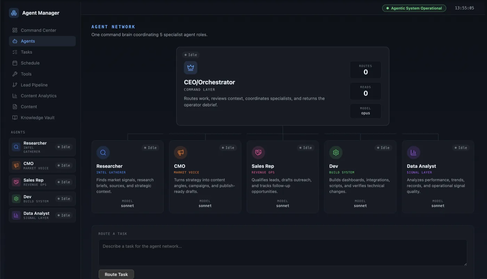Open the Content page

[x=42, y=107]
